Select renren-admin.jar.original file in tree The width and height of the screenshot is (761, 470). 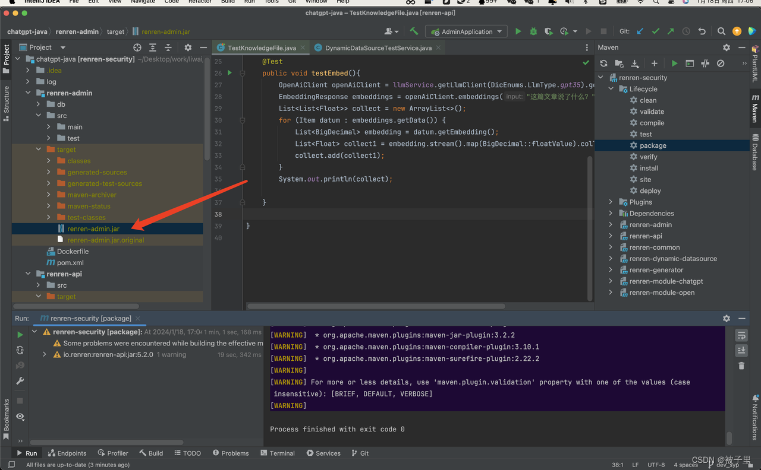[106, 240]
